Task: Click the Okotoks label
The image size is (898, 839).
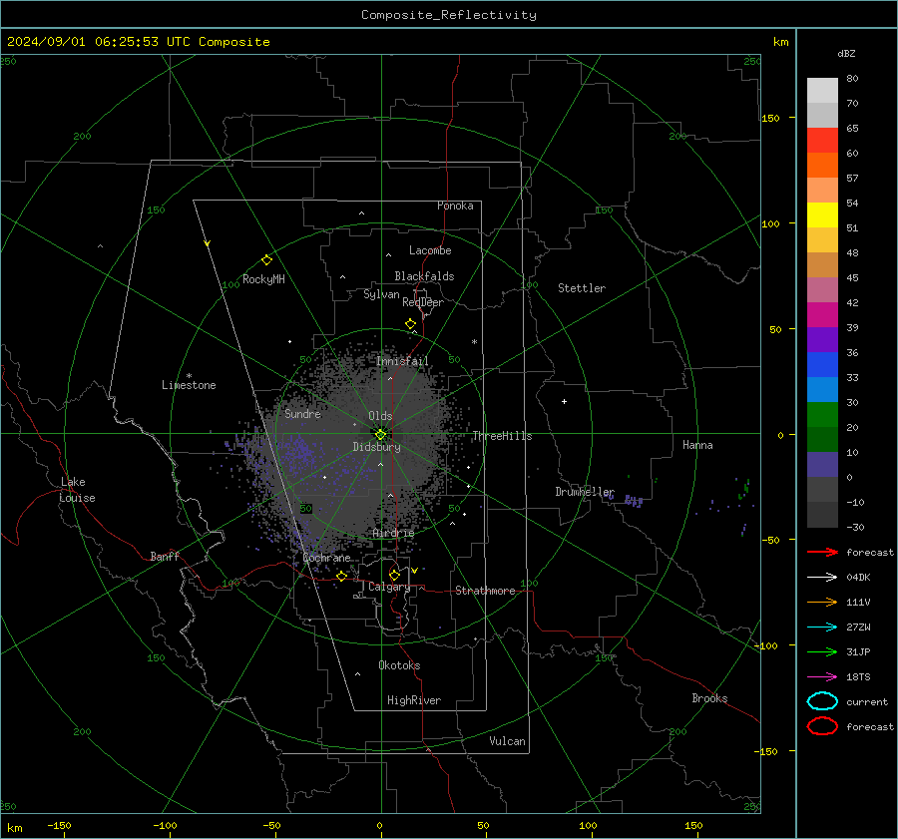Action: tap(399, 665)
